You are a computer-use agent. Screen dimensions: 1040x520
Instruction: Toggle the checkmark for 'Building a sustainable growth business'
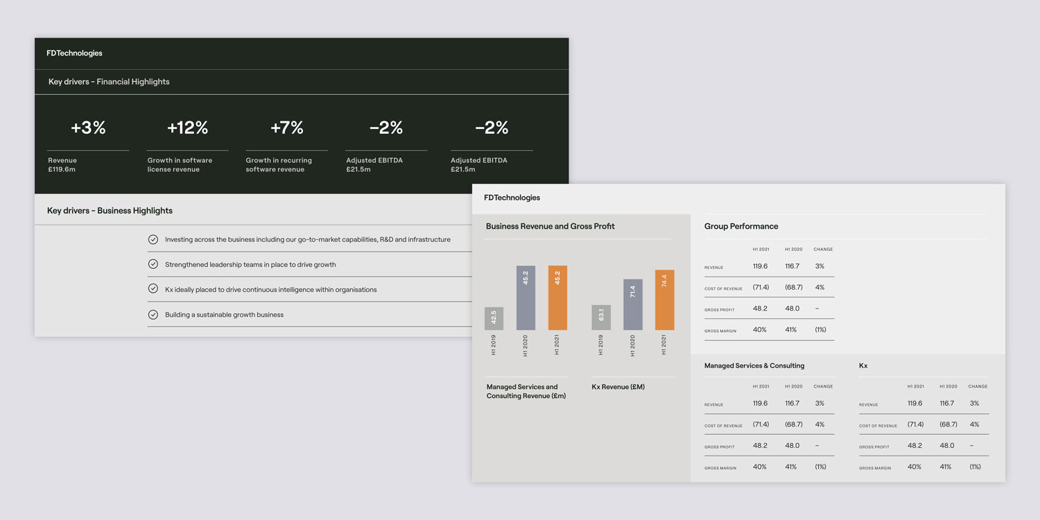153,314
